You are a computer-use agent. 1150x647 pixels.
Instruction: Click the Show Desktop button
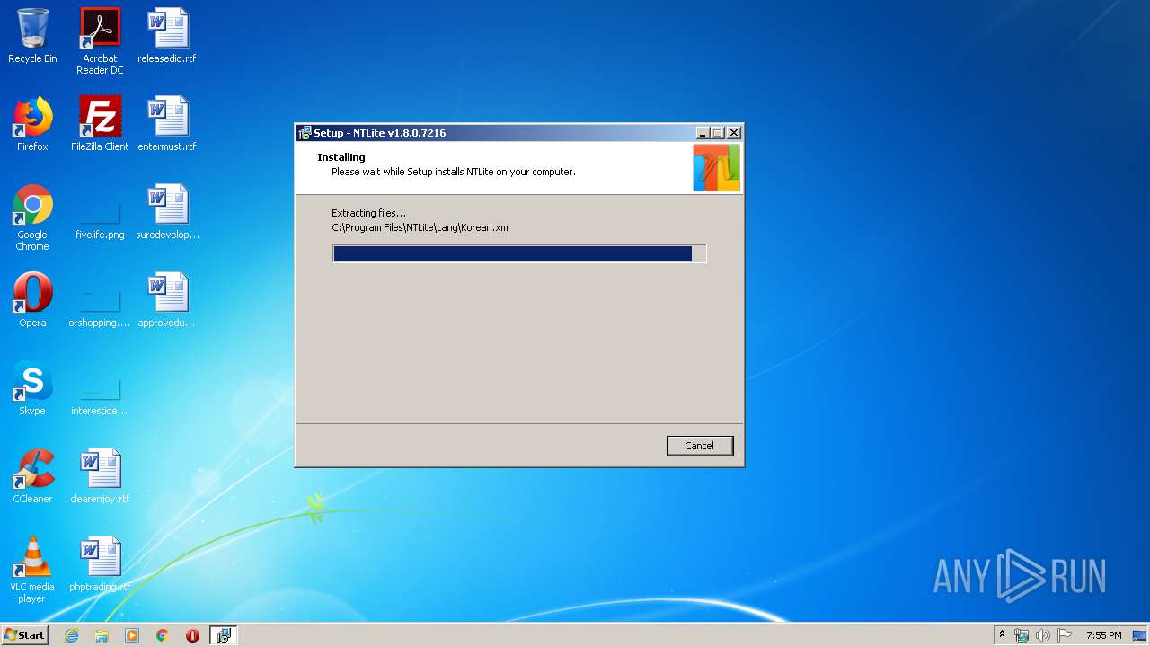[x=1141, y=635]
